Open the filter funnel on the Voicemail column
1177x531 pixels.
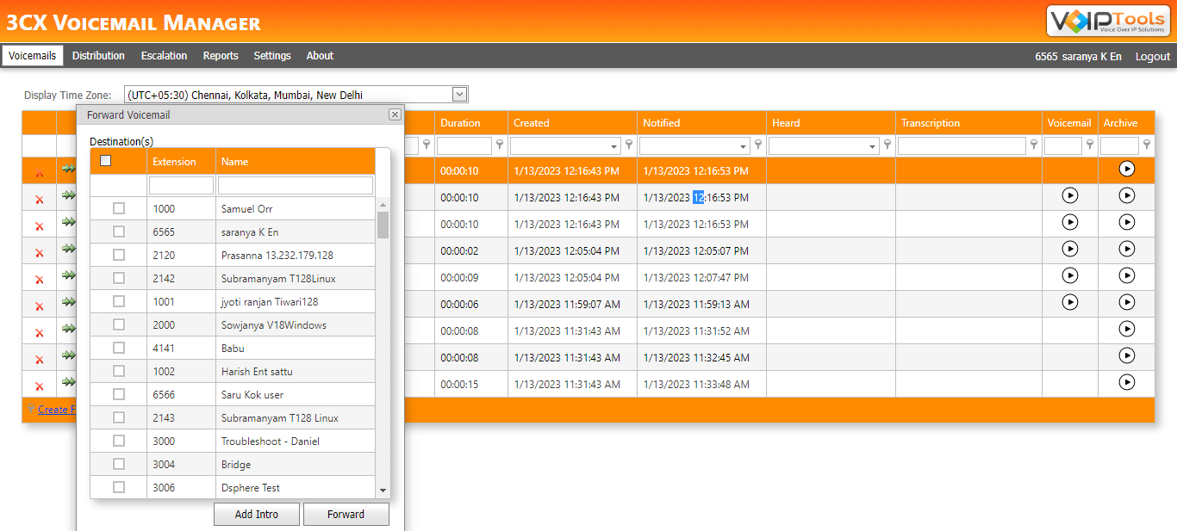(1089, 145)
